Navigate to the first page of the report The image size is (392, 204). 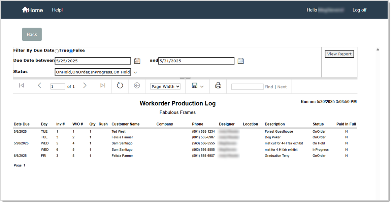pyautogui.click(x=21, y=86)
